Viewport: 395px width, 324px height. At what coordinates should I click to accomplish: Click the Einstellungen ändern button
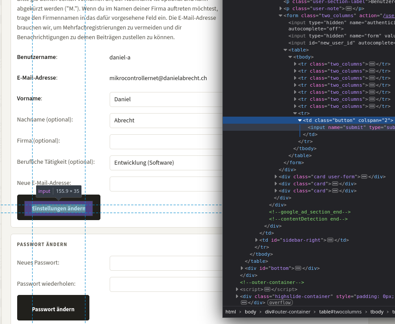(x=59, y=207)
